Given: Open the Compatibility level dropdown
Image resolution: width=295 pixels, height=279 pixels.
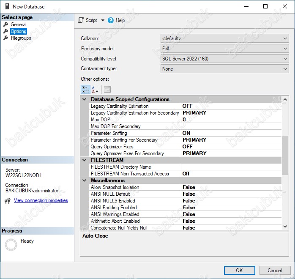Looking at the screenshot, I should [285, 59].
